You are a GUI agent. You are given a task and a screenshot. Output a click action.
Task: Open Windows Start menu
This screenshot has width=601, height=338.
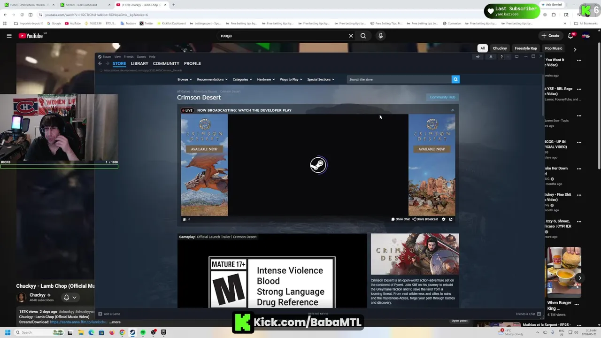click(x=8, y=332)
